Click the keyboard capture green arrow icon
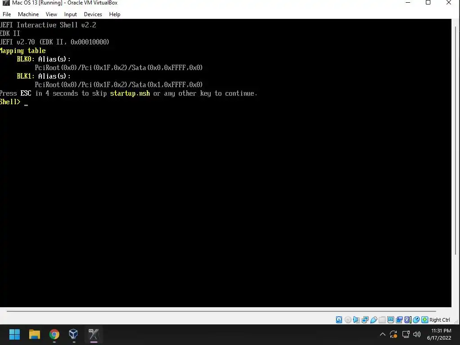The height and width of the screenshot is (345, 460). [425, 320]
